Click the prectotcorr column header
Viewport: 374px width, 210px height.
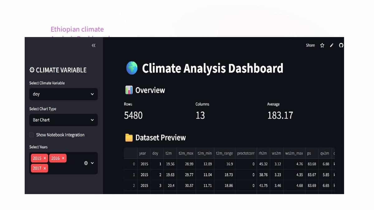point(246,153)
